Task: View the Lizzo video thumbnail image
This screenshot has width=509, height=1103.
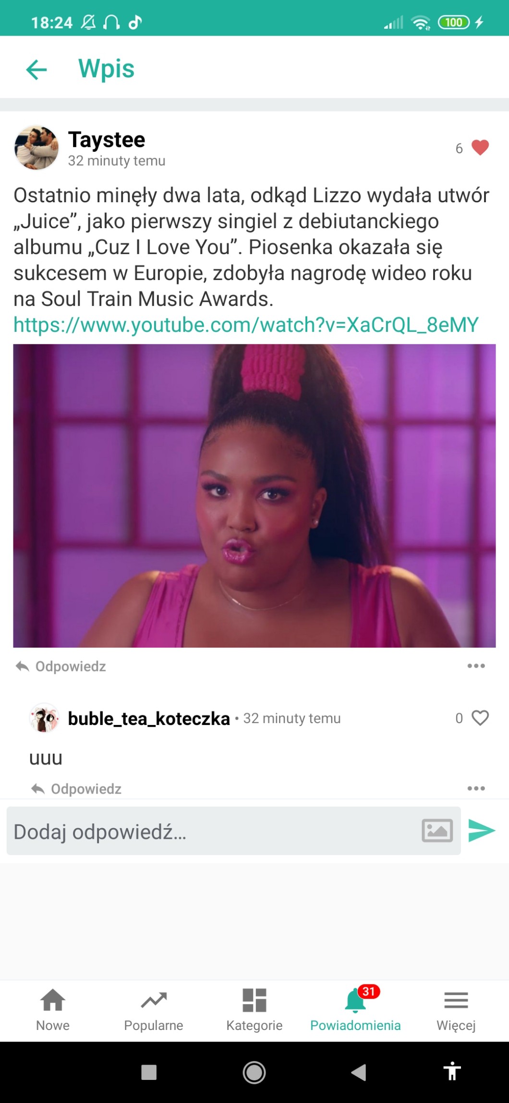Action: coord(254,496)
